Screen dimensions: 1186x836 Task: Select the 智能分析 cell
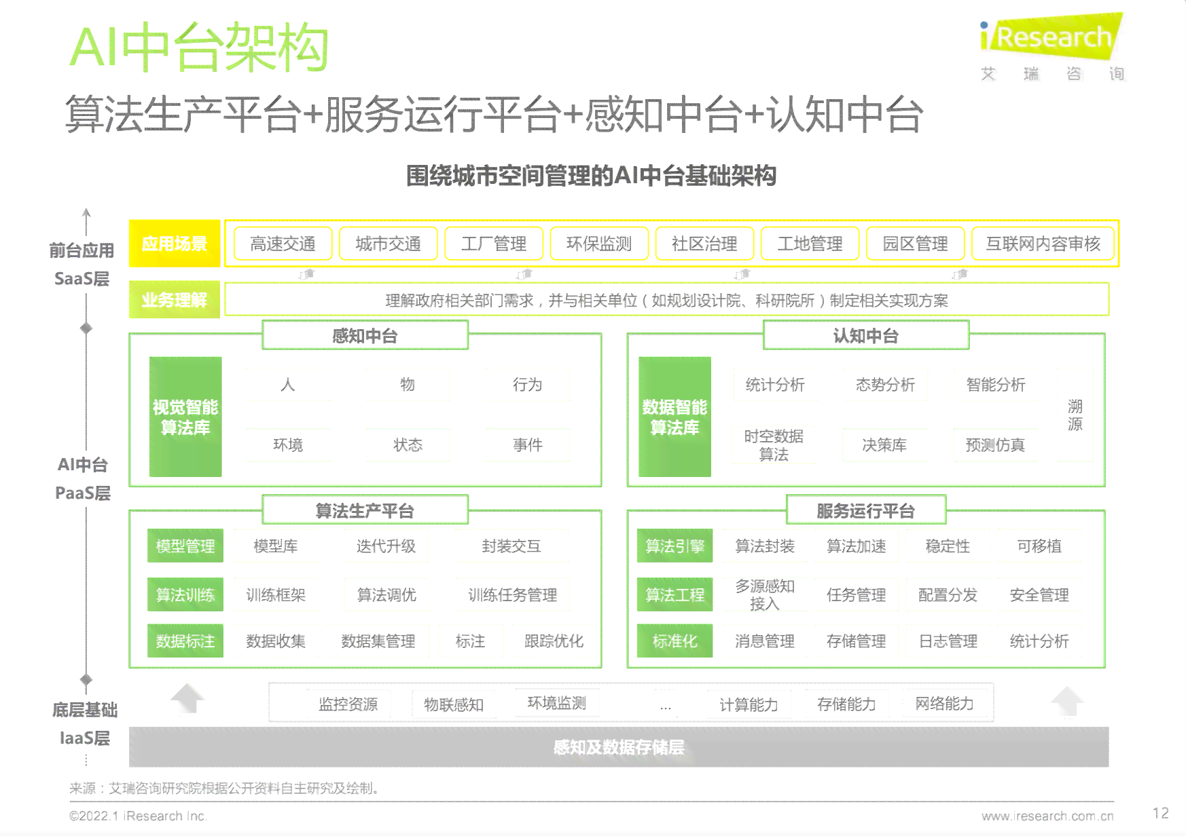tap(995, 385)
